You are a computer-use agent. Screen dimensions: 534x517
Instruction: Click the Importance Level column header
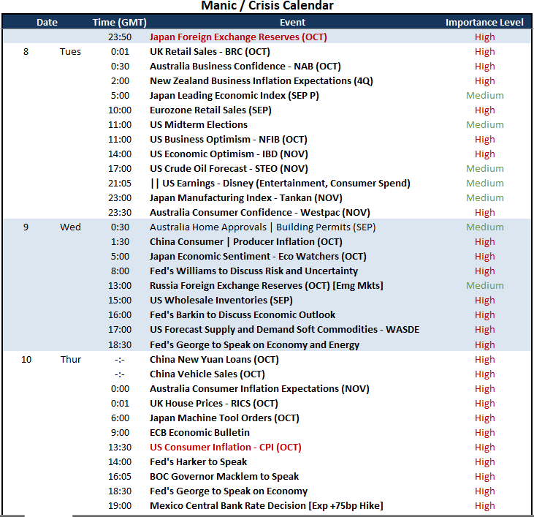484,23
